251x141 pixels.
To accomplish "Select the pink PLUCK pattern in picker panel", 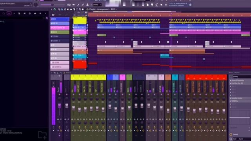I will pos(60,28).
